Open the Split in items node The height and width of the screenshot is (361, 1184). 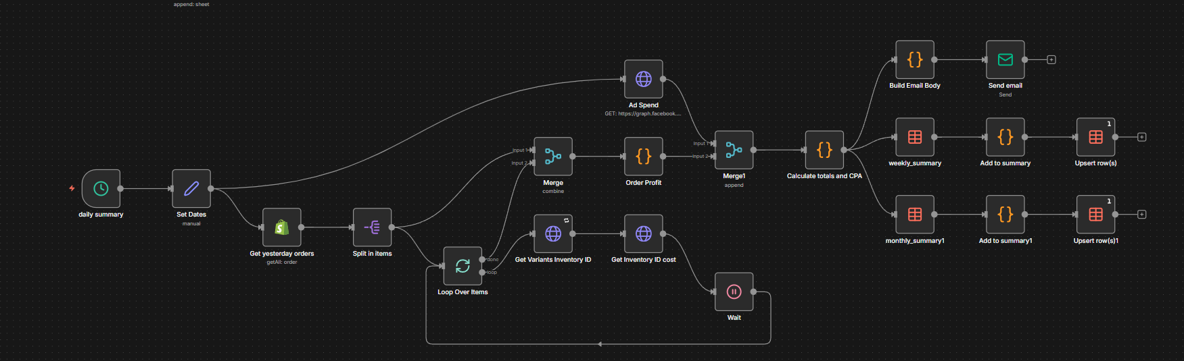point(373,227)
